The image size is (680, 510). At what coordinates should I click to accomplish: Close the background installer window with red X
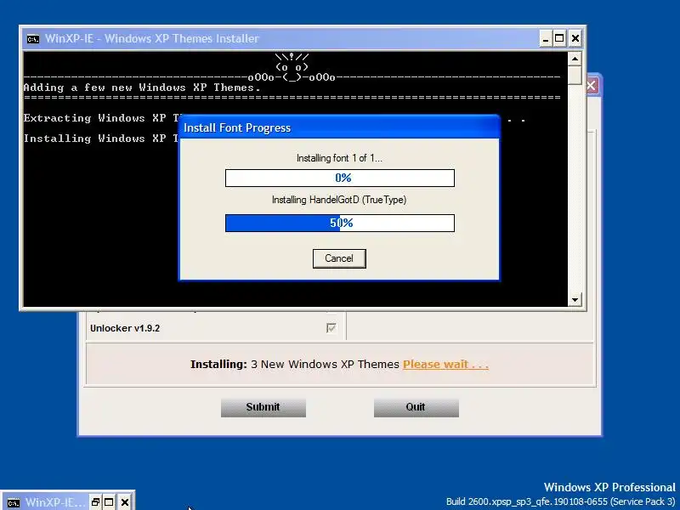(592, 86)
